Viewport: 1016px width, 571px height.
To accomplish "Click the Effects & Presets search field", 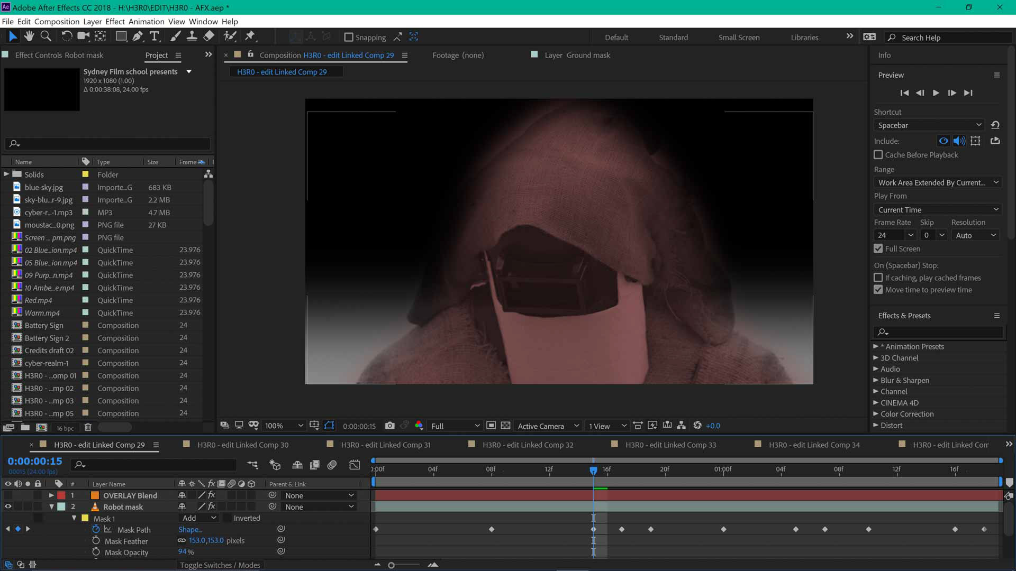I will (x=938, y=331).
